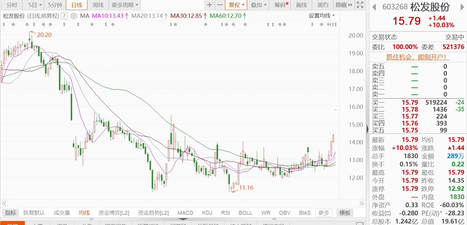Collapse the side panel with 隐藏 button

pyautogui.click(x=344, y=5)
